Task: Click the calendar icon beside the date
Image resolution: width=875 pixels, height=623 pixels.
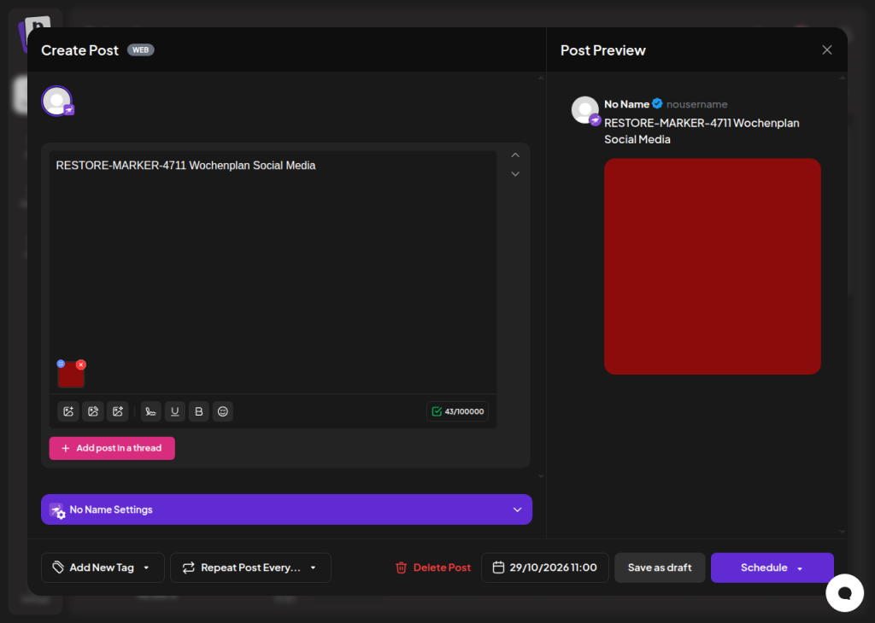Action: (x=498, y=568)
